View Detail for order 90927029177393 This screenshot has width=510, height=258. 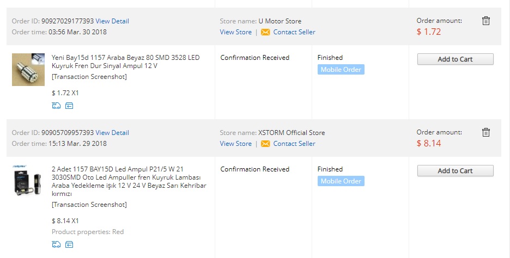pos(112,21)
